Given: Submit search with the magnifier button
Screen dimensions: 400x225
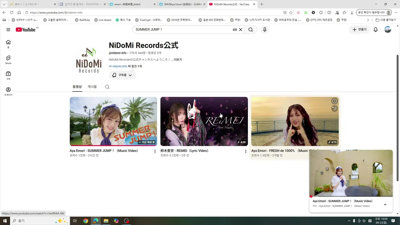Looking at the screenshot, I should [x=251, y=30].
